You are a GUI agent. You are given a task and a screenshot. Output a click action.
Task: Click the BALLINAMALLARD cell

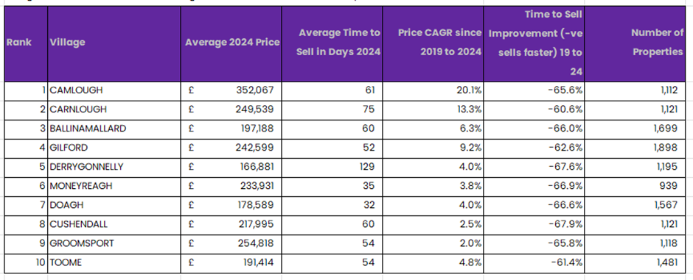tap(114, 129)
